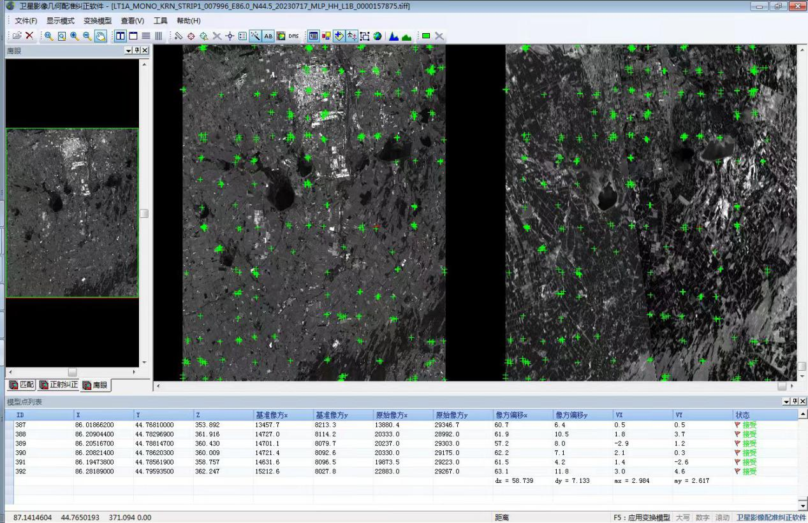Pin the 鹰眼 panel with pushpin button

tap(137, 50)
